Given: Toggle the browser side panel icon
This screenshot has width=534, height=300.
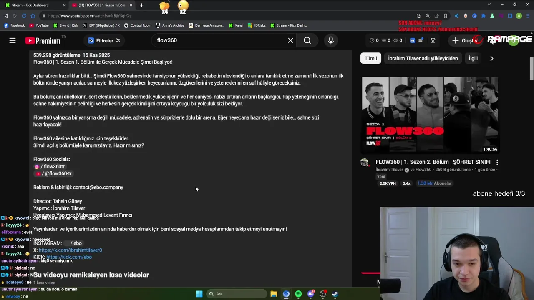Looking at the screenshot, I should point(510,16).
